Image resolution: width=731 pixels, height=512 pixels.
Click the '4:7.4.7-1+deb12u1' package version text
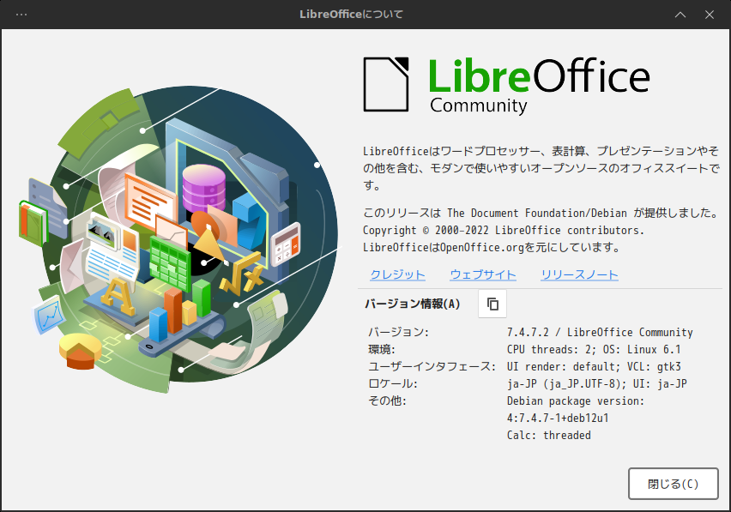pos(558,418)
